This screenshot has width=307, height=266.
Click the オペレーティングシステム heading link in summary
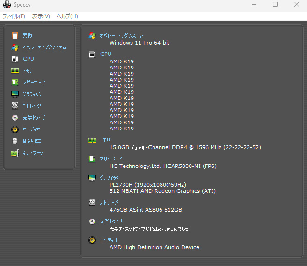122,36
